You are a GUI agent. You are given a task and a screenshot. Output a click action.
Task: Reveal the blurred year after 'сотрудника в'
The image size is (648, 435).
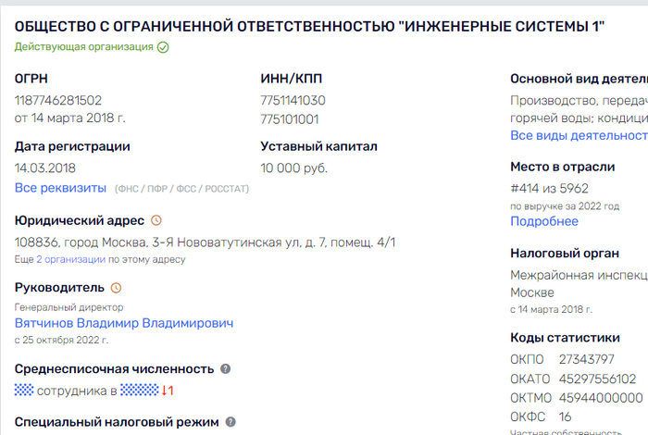click(140, 391)
